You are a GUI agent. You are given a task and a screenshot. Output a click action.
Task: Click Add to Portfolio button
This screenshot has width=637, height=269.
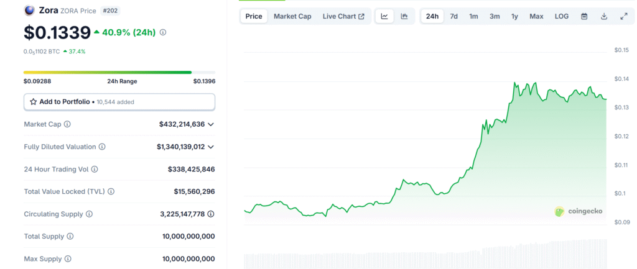[x=119, y=101]
